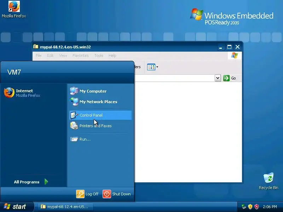Close the mypal-68.12.4 window
The width and height of the screenshot is (283, 212).
click(x=237, y=47)
